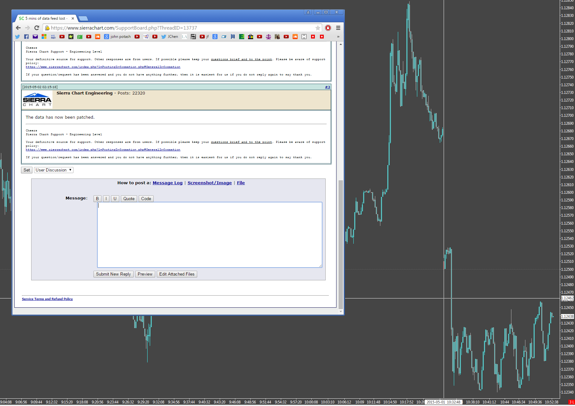
Task: Click the post timestamp [2015-05-02 02:15:18]
Action: 40,87
